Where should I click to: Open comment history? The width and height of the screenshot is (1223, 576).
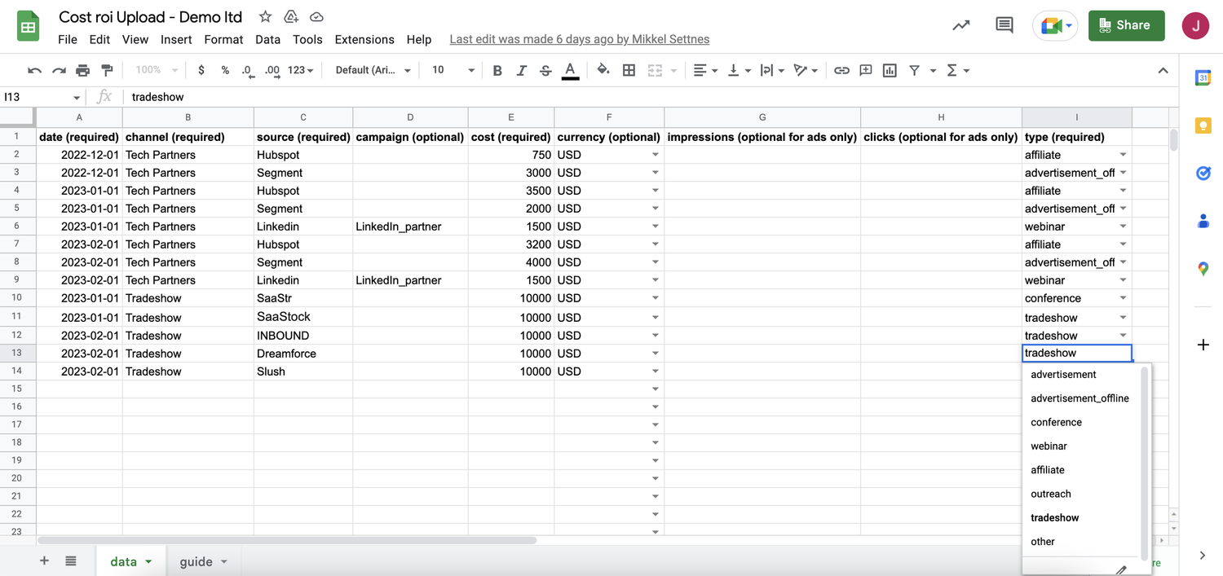(1004, 25)
